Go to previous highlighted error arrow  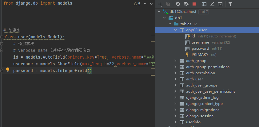tap(145, 4)
